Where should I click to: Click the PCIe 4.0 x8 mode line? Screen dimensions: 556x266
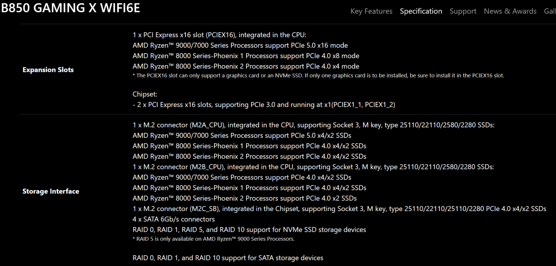pos(246,56)
